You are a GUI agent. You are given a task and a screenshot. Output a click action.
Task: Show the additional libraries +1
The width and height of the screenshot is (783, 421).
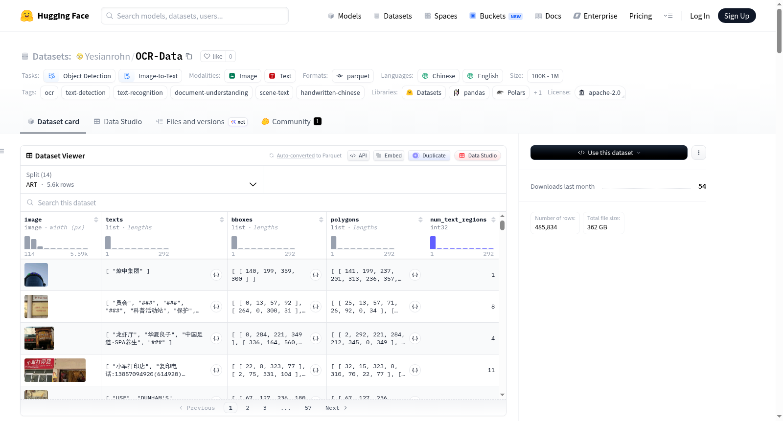537,92
